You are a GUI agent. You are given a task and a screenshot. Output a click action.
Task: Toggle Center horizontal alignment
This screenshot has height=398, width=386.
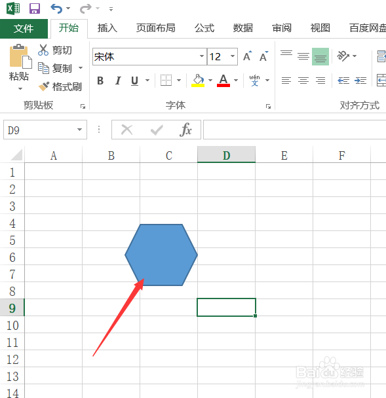coord(303,81)
